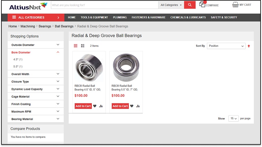Click the $100.00 price of 4.5" bearing
Viewport: 262px width, 147px height.
[x=81, y=96]
